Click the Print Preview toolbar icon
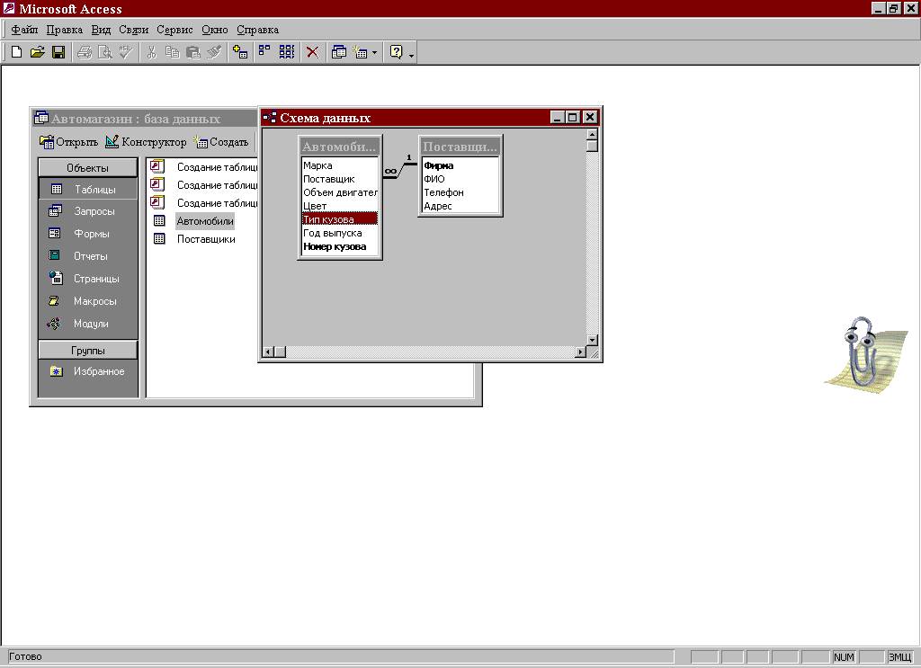The width and height of the screenshot is (921, 668). point(105,52)
